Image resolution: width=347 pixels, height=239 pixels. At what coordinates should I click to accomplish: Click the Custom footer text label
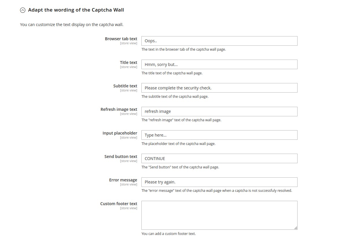[x=119, y=203]
